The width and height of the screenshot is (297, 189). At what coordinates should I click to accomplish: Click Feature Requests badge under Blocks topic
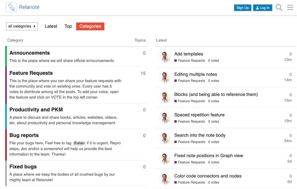[189, 101]
